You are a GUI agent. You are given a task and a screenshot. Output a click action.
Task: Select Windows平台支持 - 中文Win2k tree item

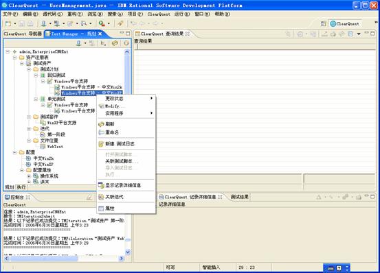pyautogui.click(x=91, y=87)
